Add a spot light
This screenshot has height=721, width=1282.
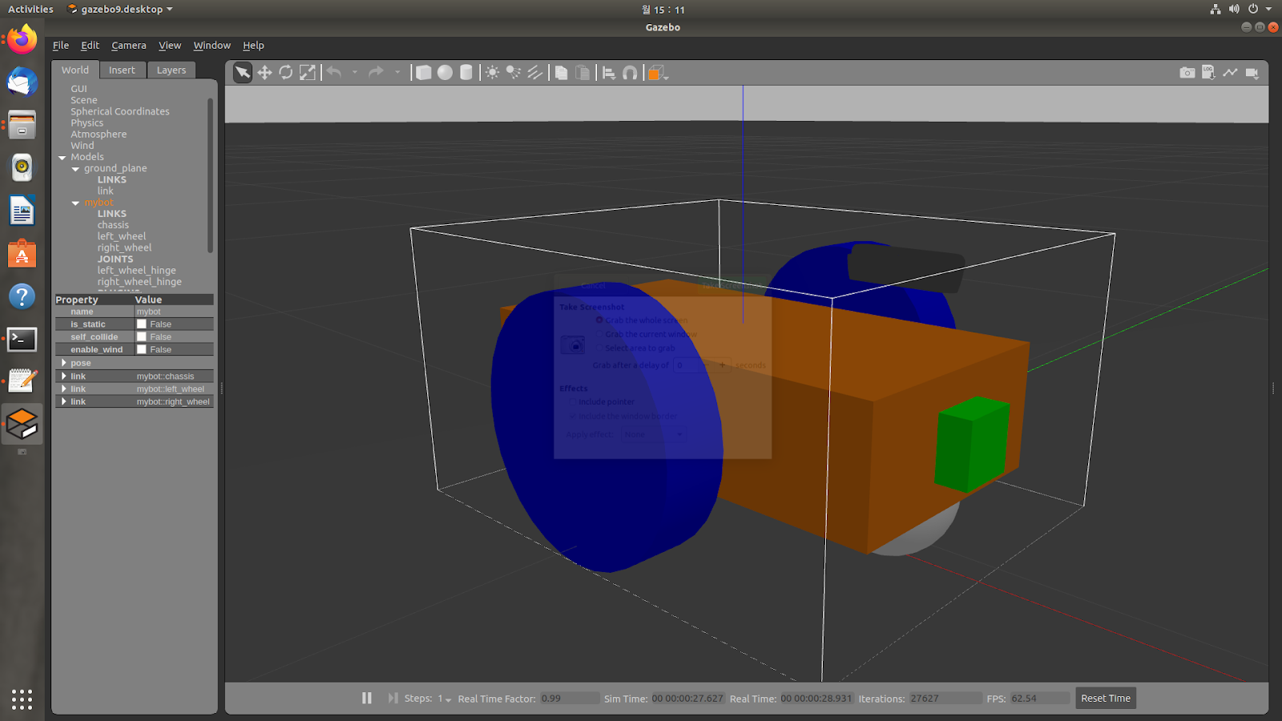tap(514, 73)
